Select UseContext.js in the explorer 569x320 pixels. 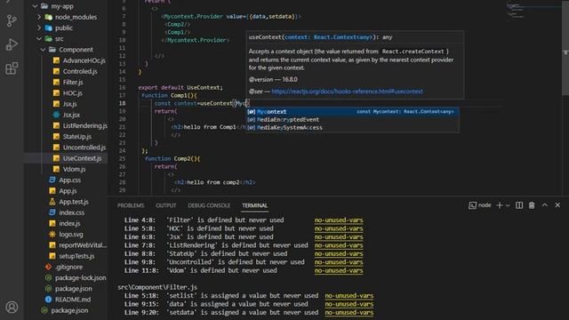point(82,158)
